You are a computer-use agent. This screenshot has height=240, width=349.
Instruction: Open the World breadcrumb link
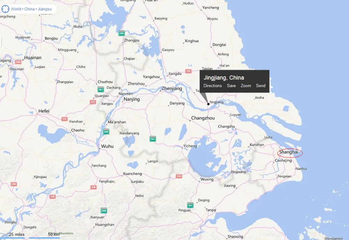click(16, 9)
